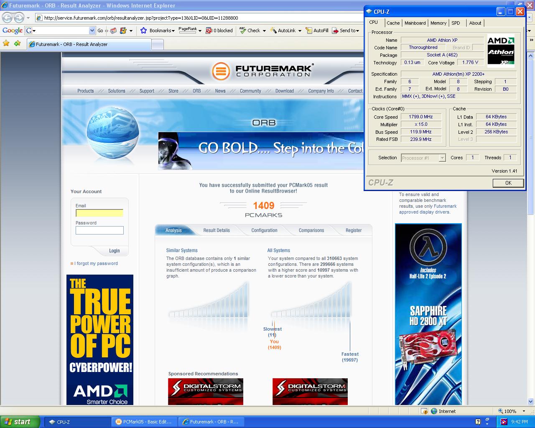Click the Sapphire HD 2900 XT advertisement

coord(428,314)
